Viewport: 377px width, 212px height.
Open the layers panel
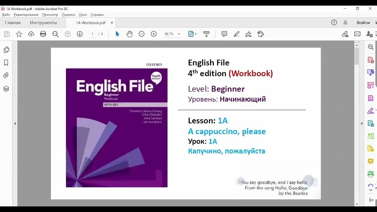click(x=6, y=89)
